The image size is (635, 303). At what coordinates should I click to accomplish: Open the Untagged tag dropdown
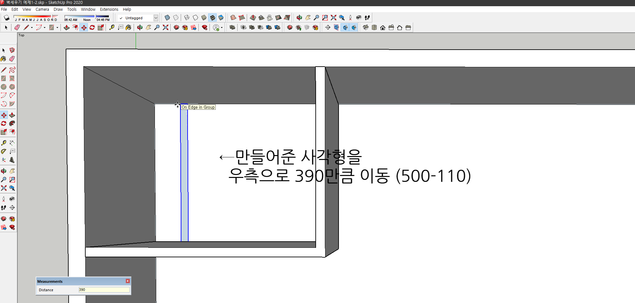(x=156, y=18)
